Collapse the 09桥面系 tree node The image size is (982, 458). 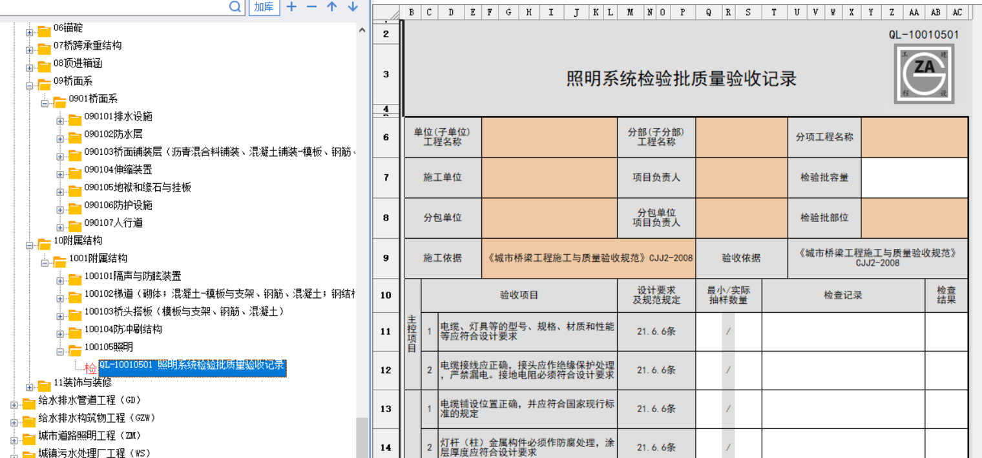[x=30, y=85]
